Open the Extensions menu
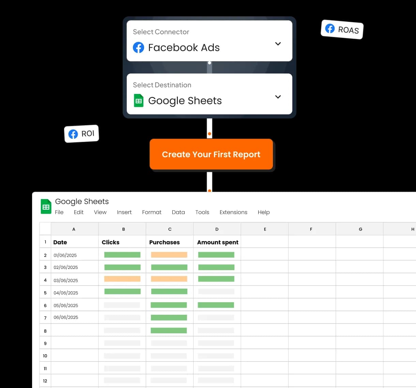 233,212
